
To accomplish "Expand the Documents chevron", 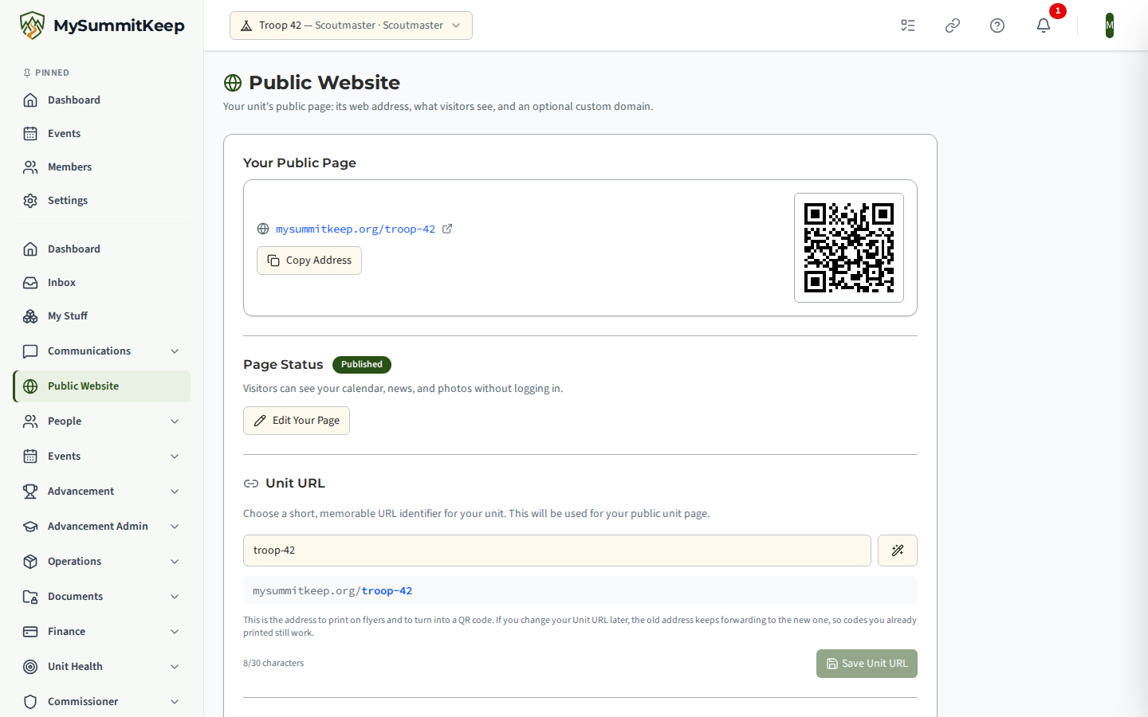I will click(x=175, y=597).
